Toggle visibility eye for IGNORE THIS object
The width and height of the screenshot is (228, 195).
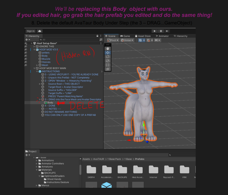26,46
